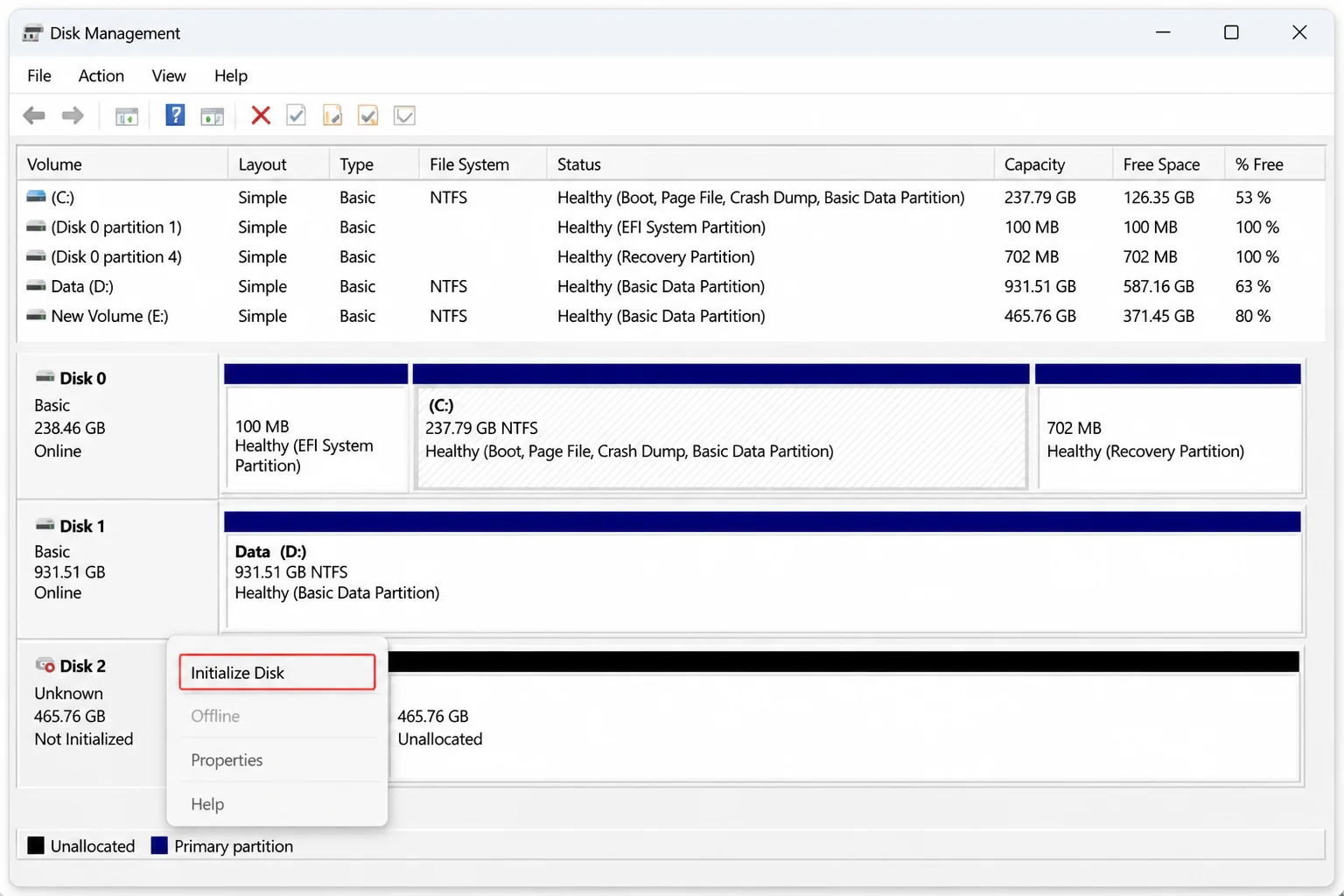Viewport: 1344px width, 896px height.
Task: Click the New Volume (E:) volume name
Action: coord(109,317)
